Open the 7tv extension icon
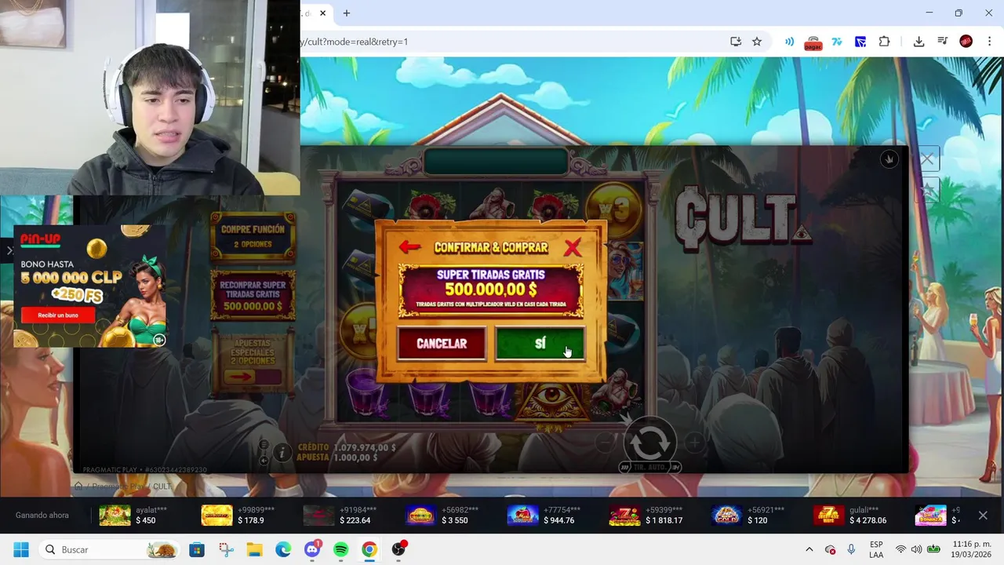 click(x=837, y=42)
